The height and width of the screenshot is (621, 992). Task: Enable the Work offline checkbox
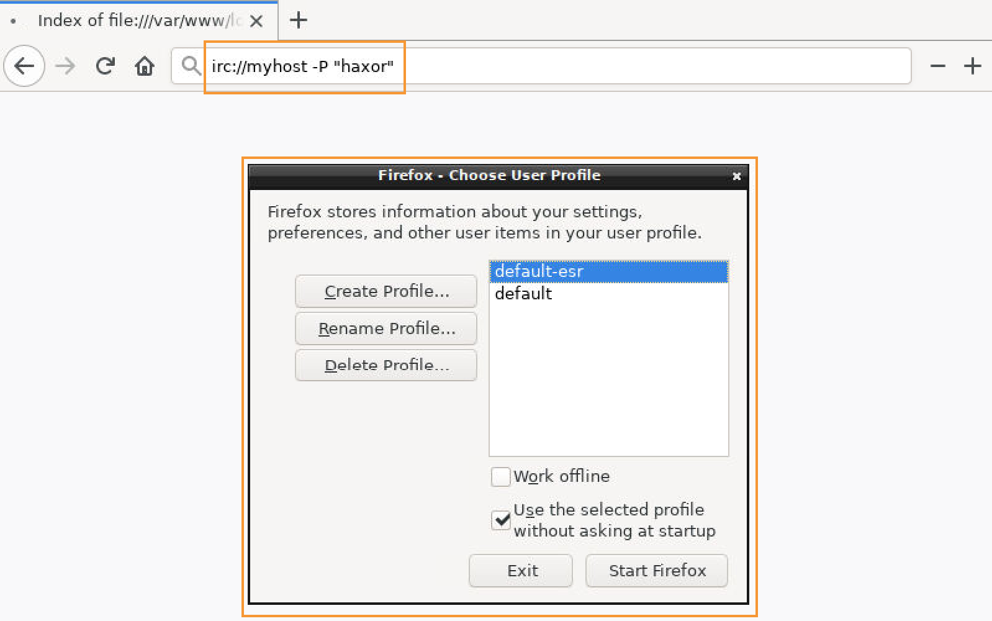500,476
